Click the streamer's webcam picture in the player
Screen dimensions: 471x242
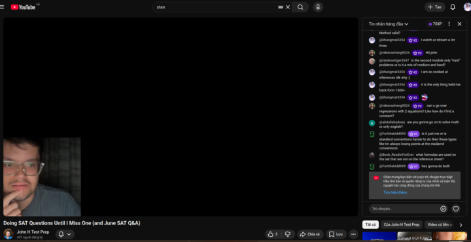pyautogui.click(x=42, y=177)
